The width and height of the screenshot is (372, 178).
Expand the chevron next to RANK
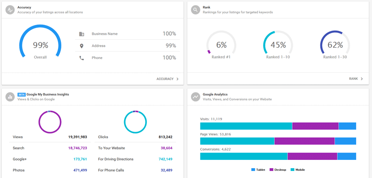point(362,79)
